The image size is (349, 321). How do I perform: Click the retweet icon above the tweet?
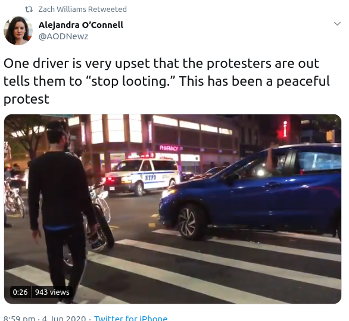click(29, 10)
